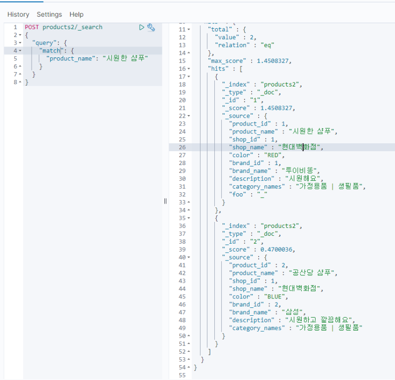Collapse the "match" block fold arrow
This screenshot has height=380, width=395.
point(20,51)
